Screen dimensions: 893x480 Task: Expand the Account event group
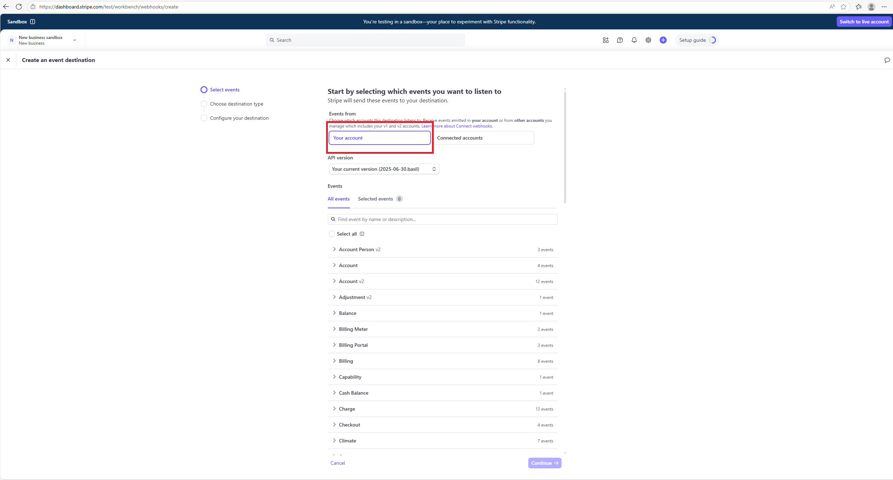[443, 265]
